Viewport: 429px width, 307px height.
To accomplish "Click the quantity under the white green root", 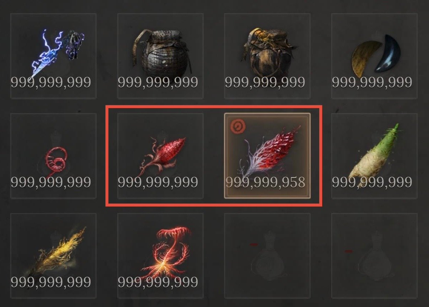I will click(372, 182).
